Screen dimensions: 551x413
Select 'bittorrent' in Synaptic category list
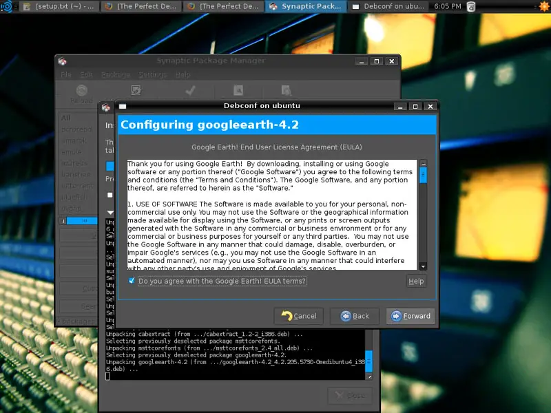(77, 185)
